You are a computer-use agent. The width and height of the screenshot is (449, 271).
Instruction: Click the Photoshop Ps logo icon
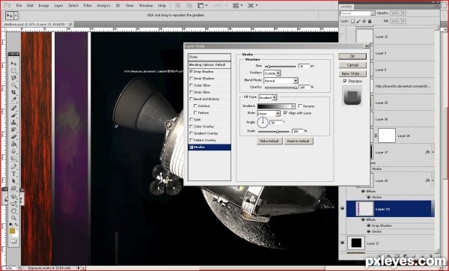pos(7,5)
